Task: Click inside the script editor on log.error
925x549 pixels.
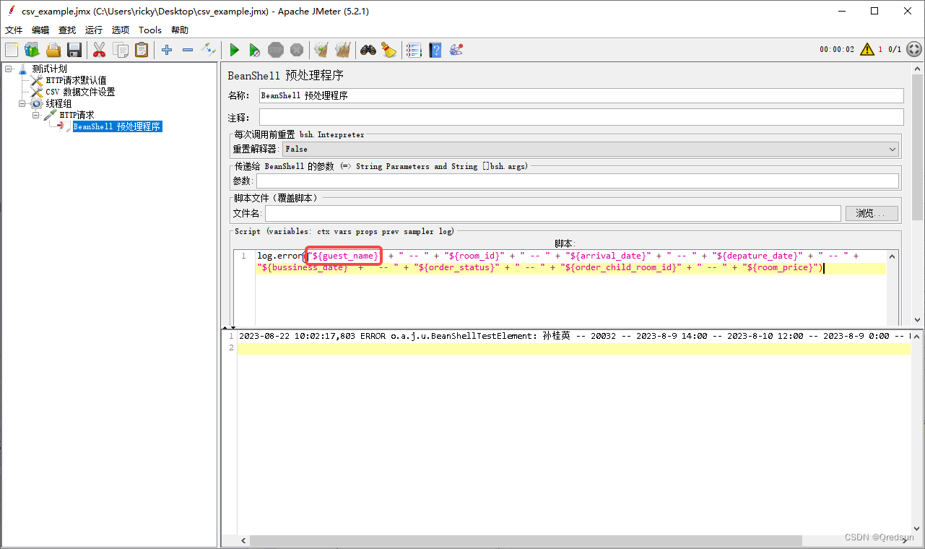Action: point(279,256)
